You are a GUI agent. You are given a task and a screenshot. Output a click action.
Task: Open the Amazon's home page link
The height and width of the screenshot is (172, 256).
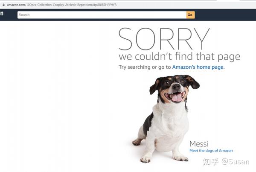[198, 67]
